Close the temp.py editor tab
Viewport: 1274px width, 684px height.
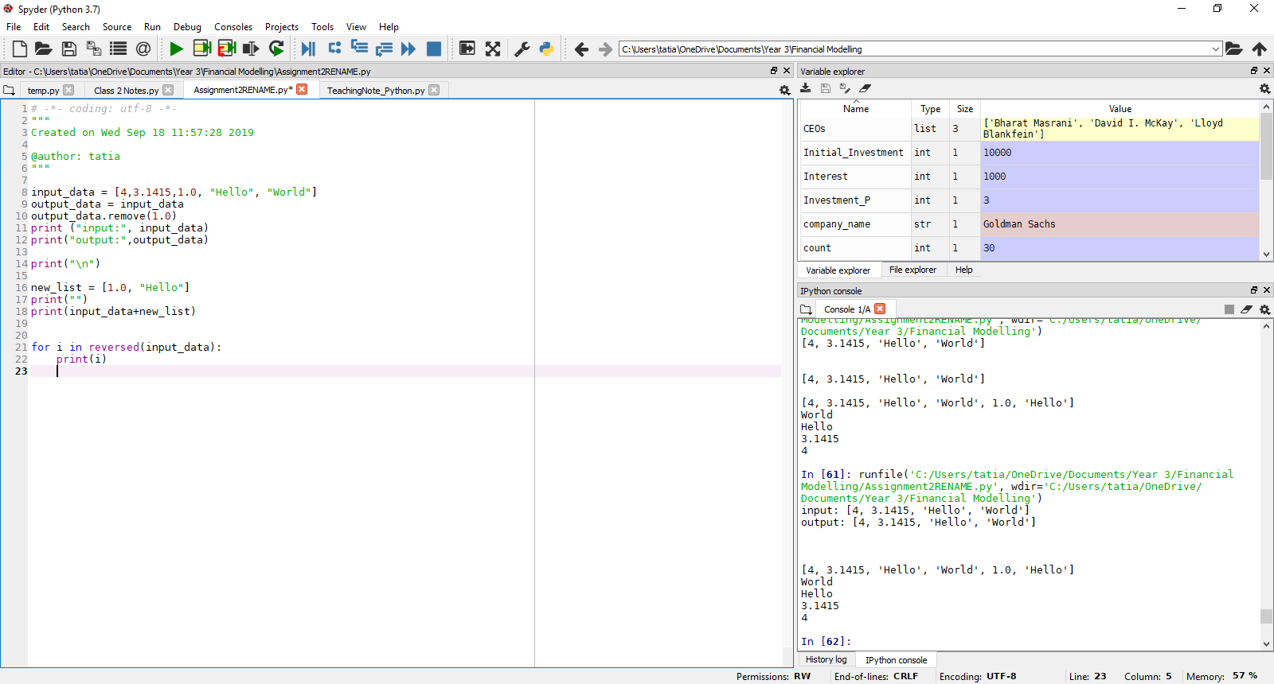pyautogui.click(x=68, y=90)
